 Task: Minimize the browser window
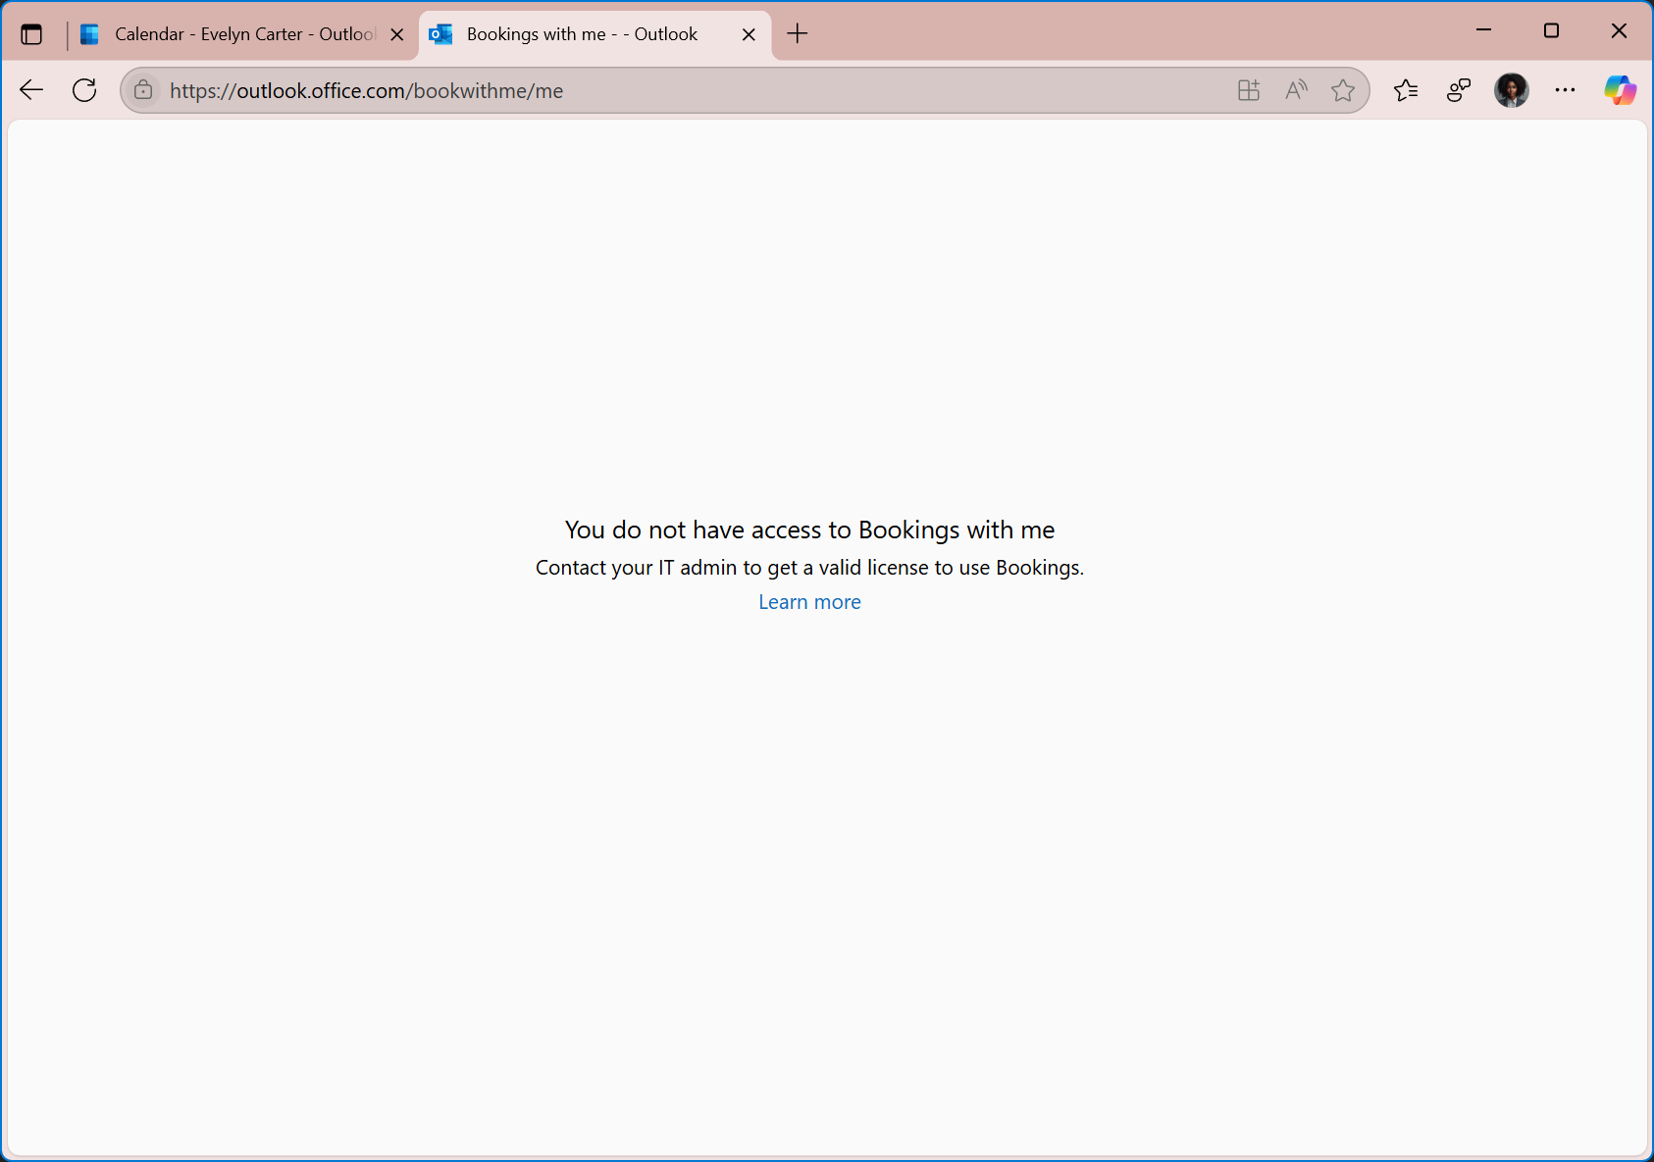(x=1483, y=30)
